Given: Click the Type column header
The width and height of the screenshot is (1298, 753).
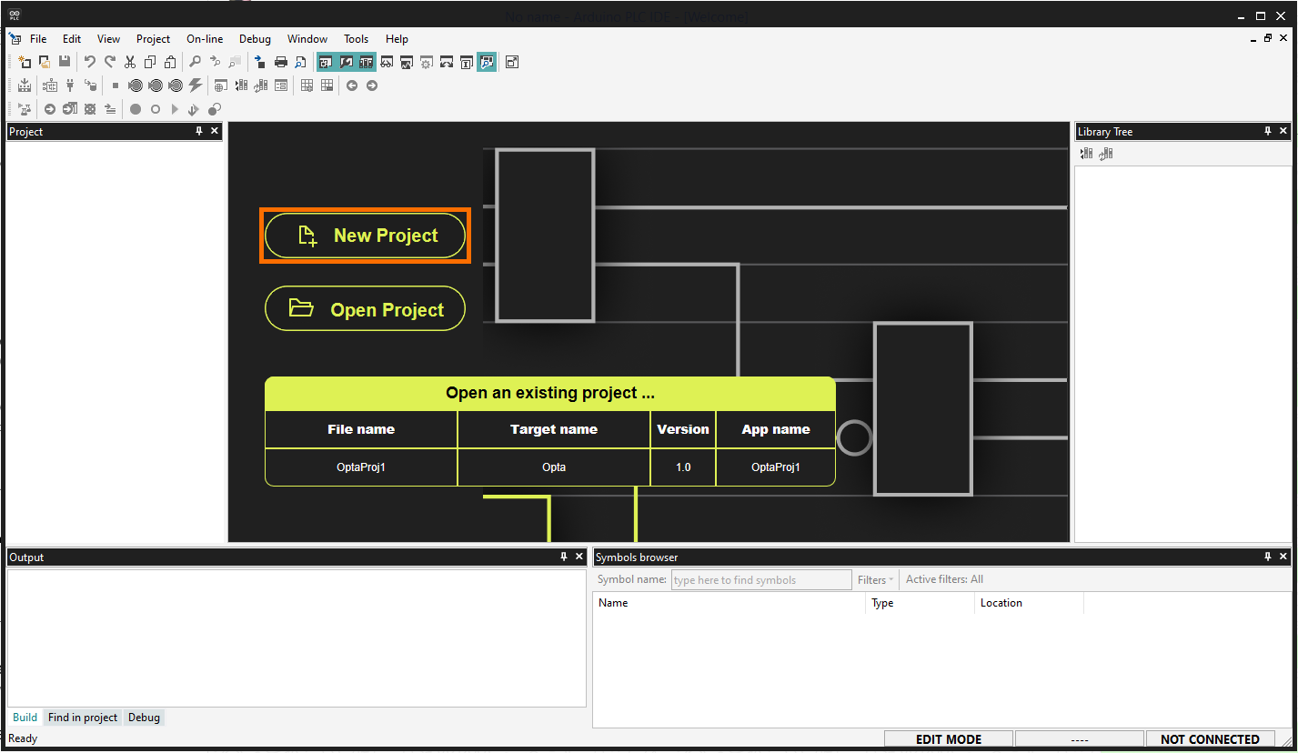Looking at the screenshot, I should click(920, 603).
